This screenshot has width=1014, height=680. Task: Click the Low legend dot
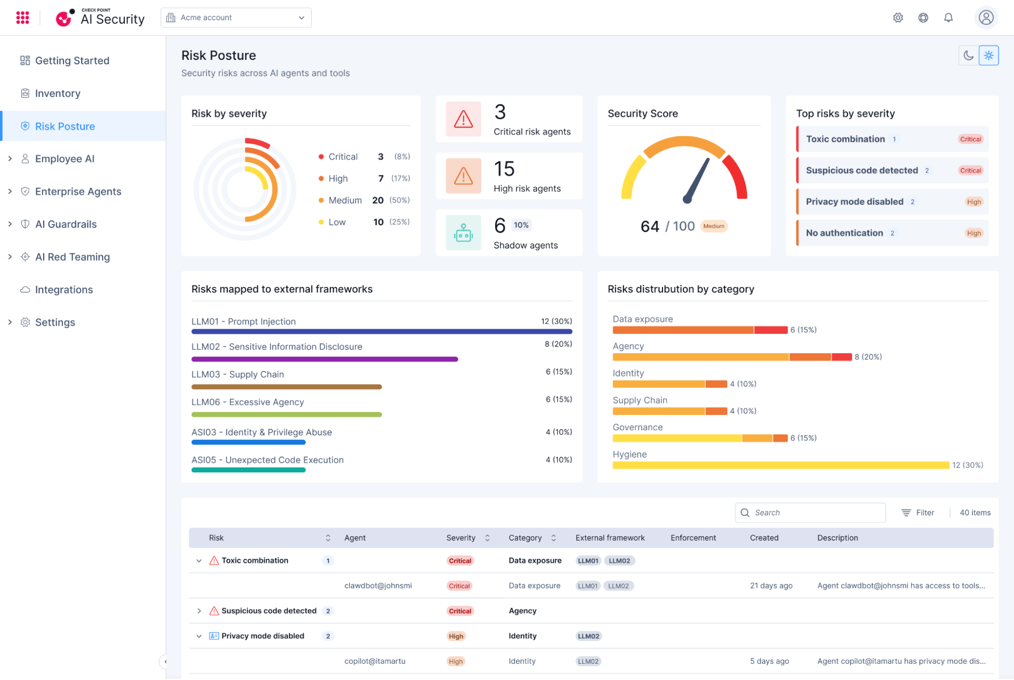pyautogui.click(x=321, y=222)
